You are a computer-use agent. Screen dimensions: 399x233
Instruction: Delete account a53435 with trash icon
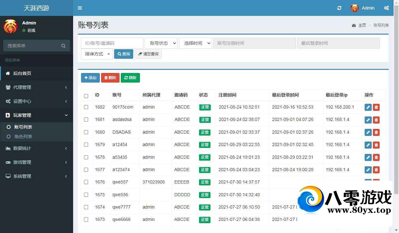click(x=376, y=157)
